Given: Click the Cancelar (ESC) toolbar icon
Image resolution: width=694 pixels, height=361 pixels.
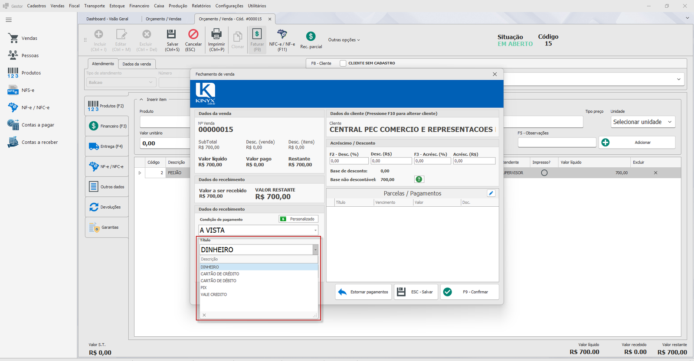Looking at the screenshot, I should pos(193,34).
